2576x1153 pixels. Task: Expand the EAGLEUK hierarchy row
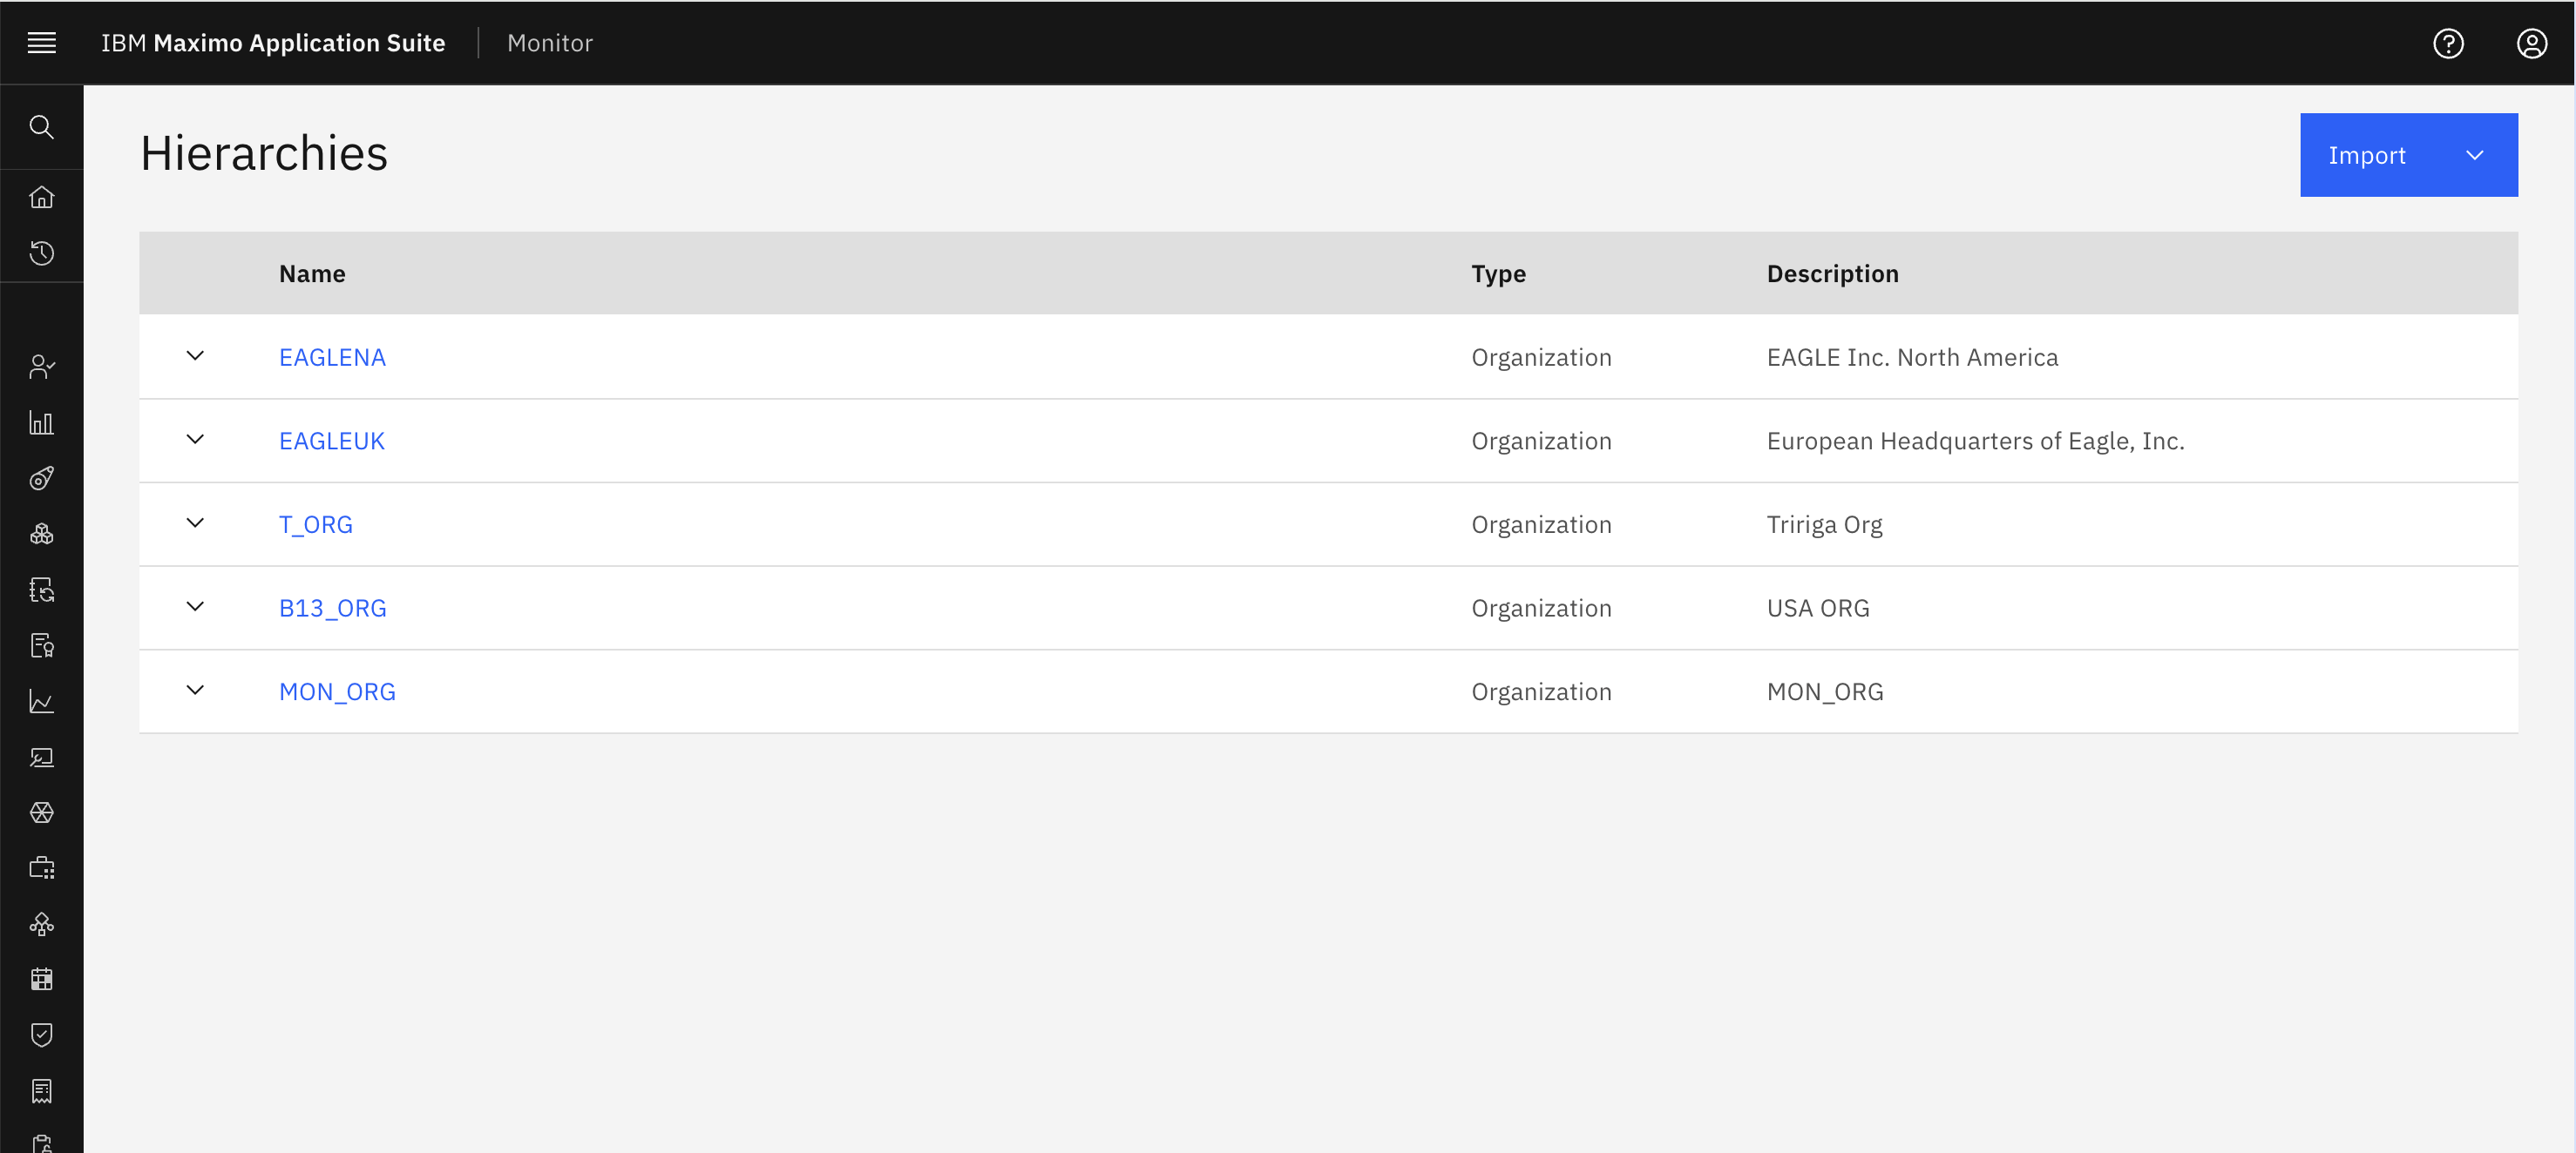pyautogui.click(x=195, y=440)
